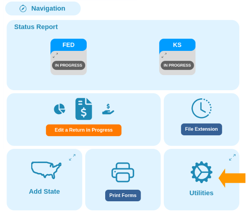Click the hand holding dollar icon
The image size is (247, 214).
pyautogui.click(x=108, y=109)
